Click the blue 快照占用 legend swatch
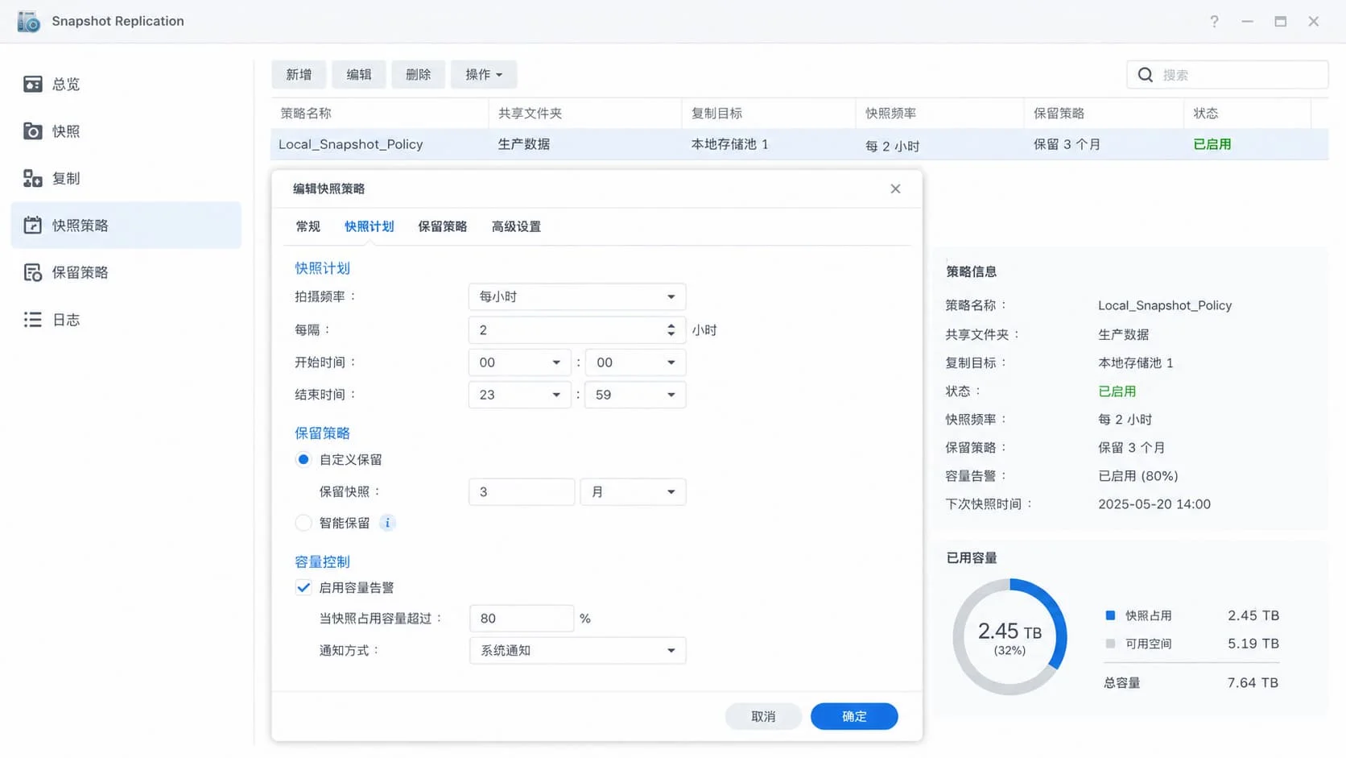 coord(1110,615)
